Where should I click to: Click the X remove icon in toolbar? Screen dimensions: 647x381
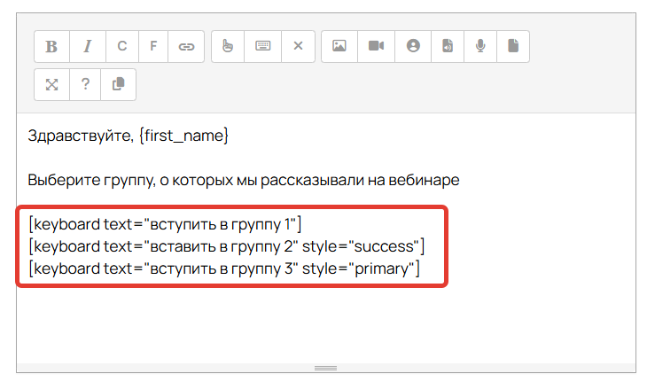pos(298,46)
